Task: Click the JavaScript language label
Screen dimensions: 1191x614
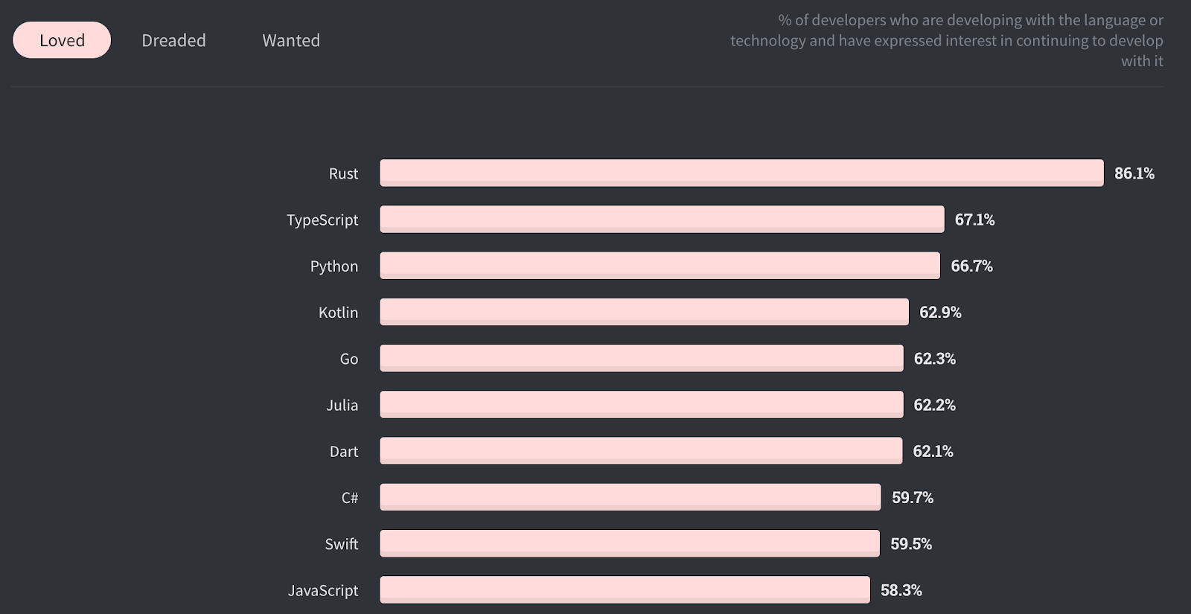Action: [x=323, y=590]
